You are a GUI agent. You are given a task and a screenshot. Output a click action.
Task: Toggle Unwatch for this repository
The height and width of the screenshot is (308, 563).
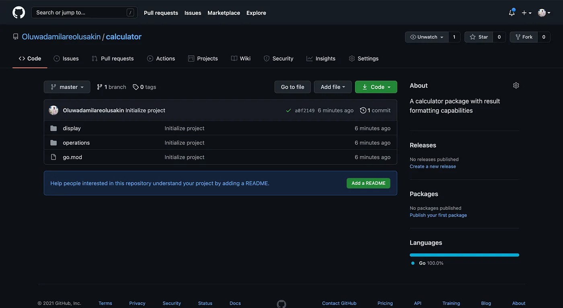(427, 37)
